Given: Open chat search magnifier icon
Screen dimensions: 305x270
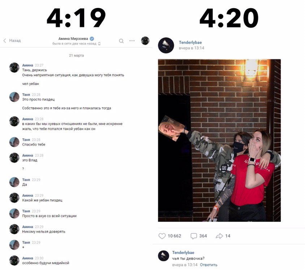Looking at the screenshot, I should 121,41.
